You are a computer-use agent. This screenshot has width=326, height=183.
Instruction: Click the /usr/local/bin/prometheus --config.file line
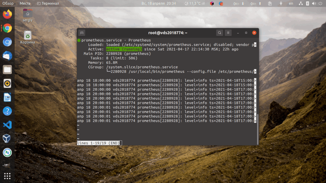click(x=181, y=71)
